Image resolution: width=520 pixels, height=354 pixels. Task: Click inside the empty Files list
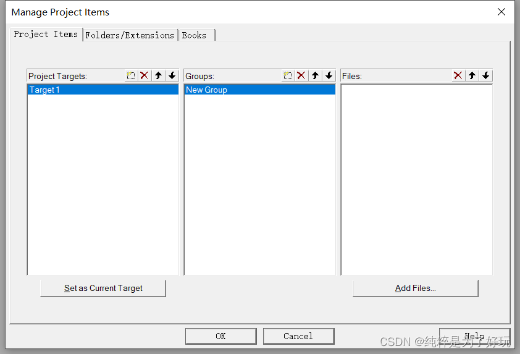[x=416, y=180]
